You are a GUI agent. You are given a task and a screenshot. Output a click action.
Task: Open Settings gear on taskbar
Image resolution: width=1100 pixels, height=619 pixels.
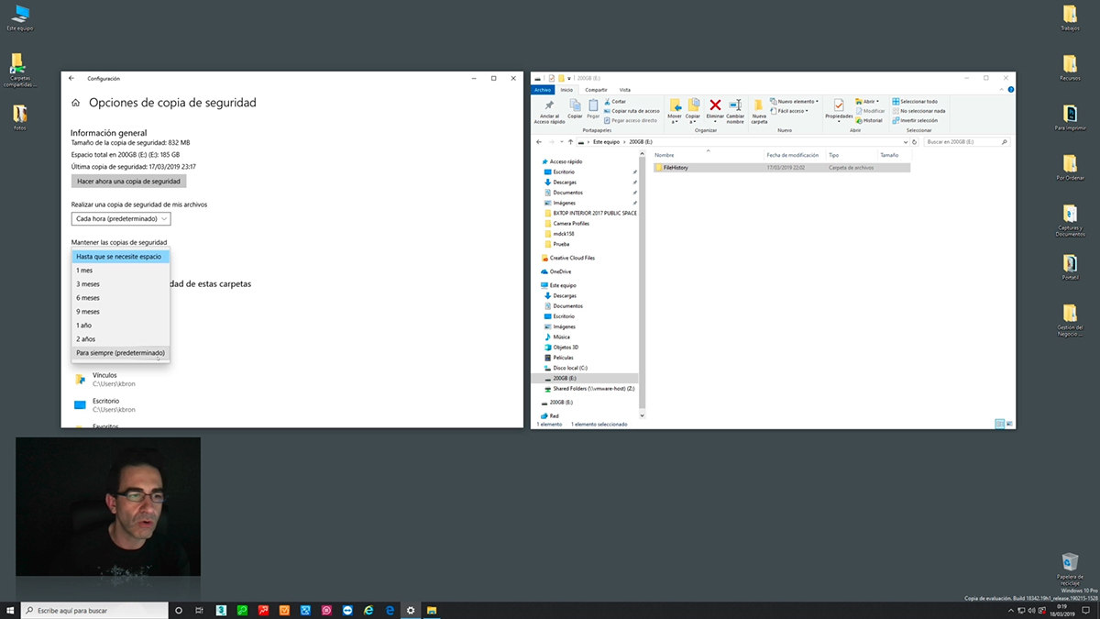click(411, 610)
